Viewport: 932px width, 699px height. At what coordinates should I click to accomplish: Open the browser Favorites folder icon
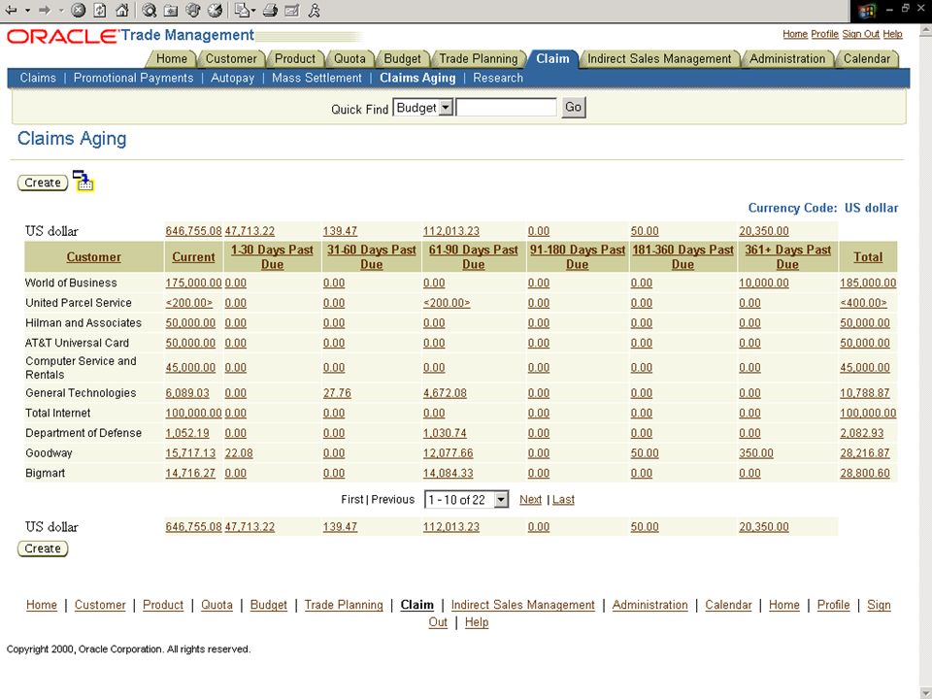pos(171,10)
